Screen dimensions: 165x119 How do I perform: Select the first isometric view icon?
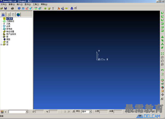(162, 37)
